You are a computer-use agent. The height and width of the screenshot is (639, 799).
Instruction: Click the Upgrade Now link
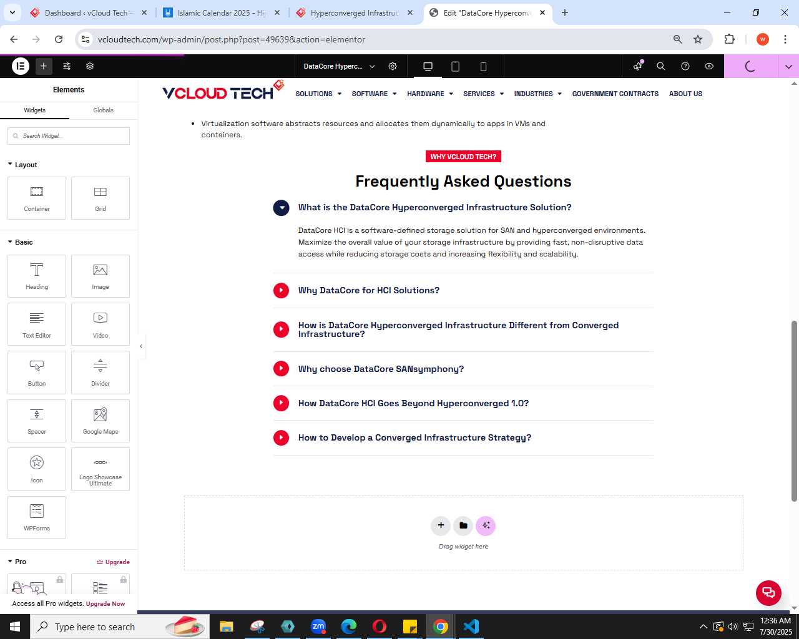point(105,604)
